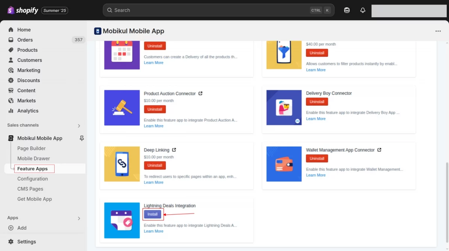Click the Delivery Boy Connector app thumbnail icon
The width and height of the screenshot is (449, 251).
[x=284, y=107]
